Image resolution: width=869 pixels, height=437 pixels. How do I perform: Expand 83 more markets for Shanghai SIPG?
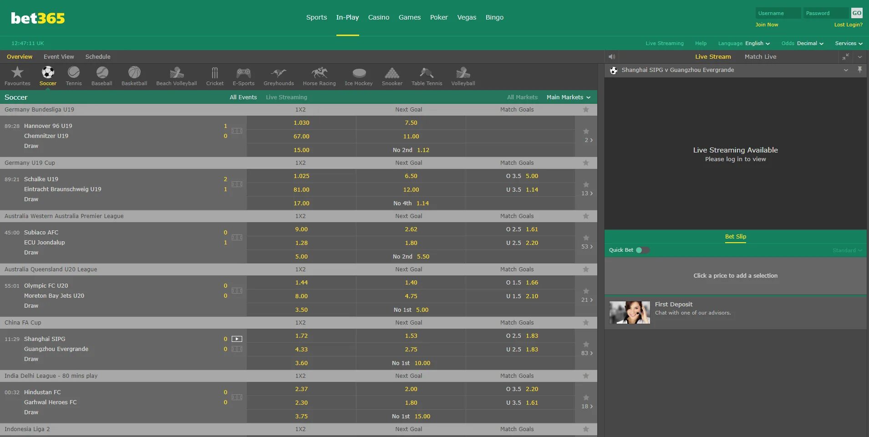[x=587, y=353]
